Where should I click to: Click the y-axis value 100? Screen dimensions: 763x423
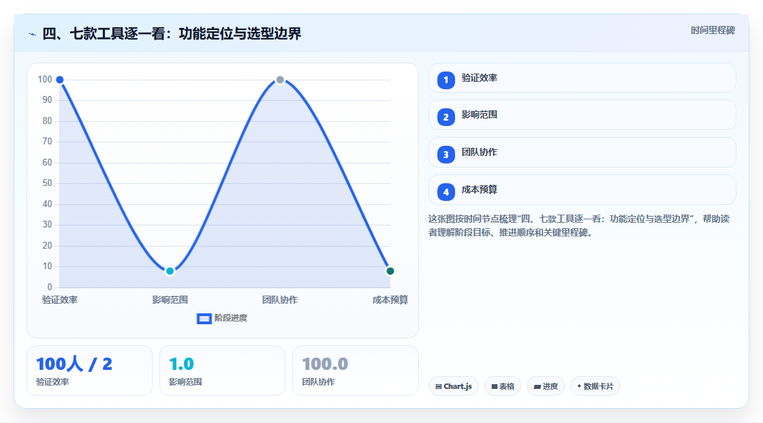pyautogui.click(x=45, y=79)
